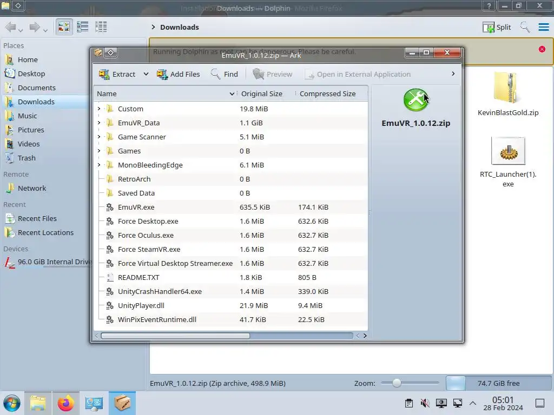Show hidden system tray icons

(473, 403)
